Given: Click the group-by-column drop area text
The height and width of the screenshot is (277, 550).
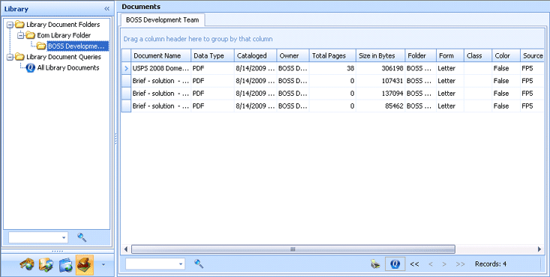Looking at the screenshot, I should pyautogui.click(x=198, y=39).
